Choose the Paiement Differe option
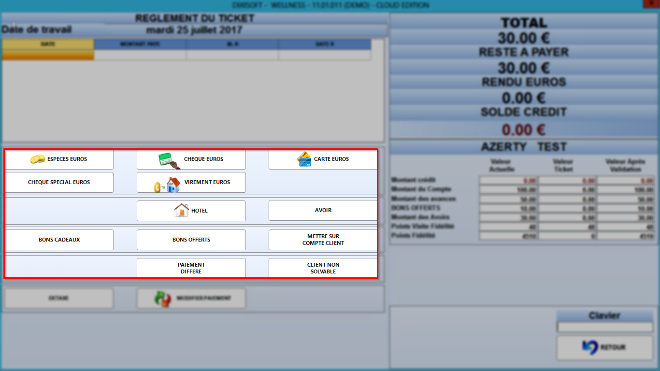The width and height of the screenshot is (660, 371). click(x=191, y=268)
